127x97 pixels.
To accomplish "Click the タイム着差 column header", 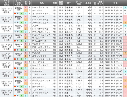I will (79, 3).
